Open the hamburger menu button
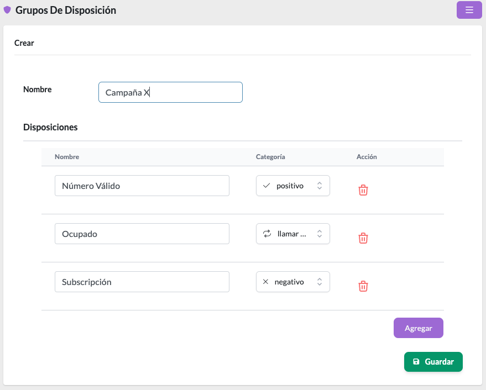The height and width of the screenshot is (390, 486). (469, 10)
